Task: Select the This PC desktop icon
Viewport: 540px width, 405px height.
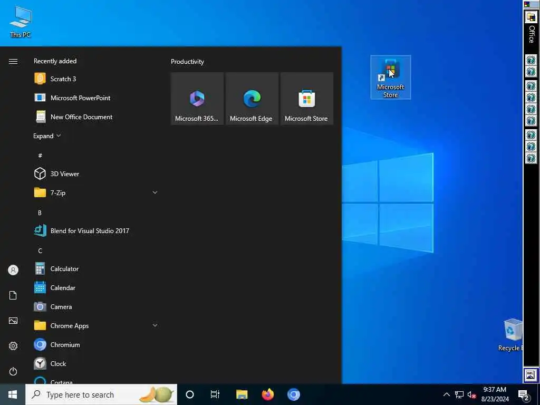Action: 21,21
